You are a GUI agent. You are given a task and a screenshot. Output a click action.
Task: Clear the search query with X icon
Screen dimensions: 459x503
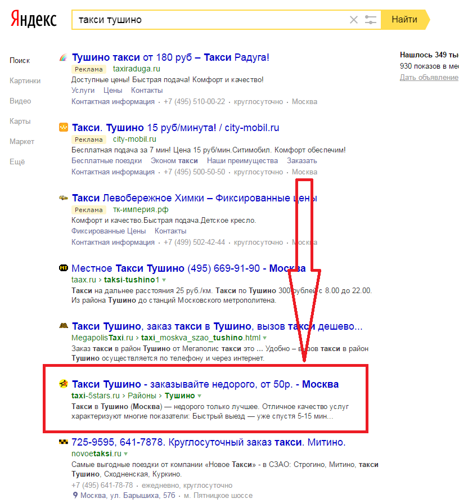(x=353, y=20)
